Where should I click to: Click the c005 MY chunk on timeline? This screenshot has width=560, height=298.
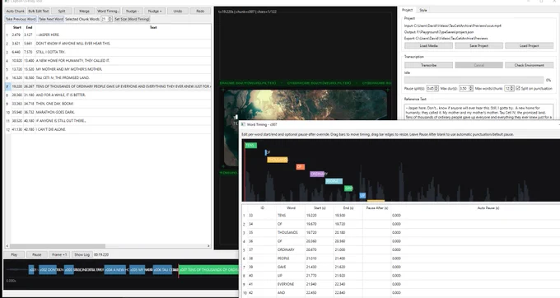[x=138, y=270]
